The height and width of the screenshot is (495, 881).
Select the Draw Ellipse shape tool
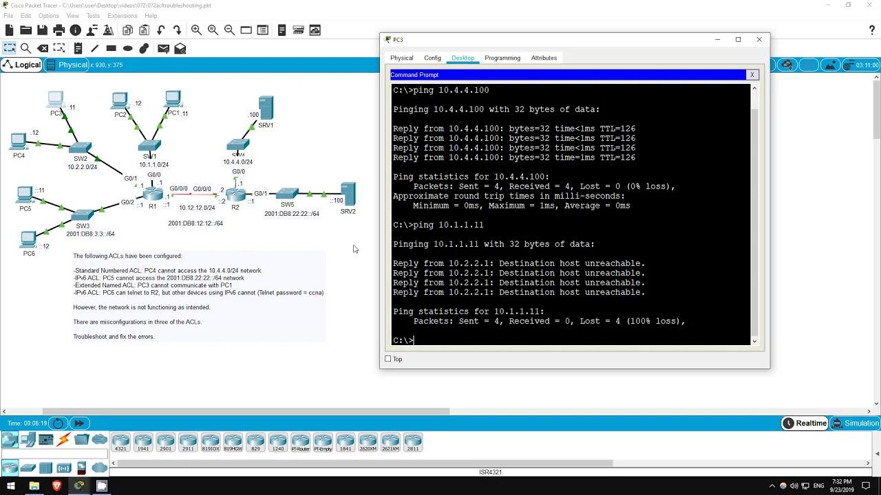pos(127,48)
